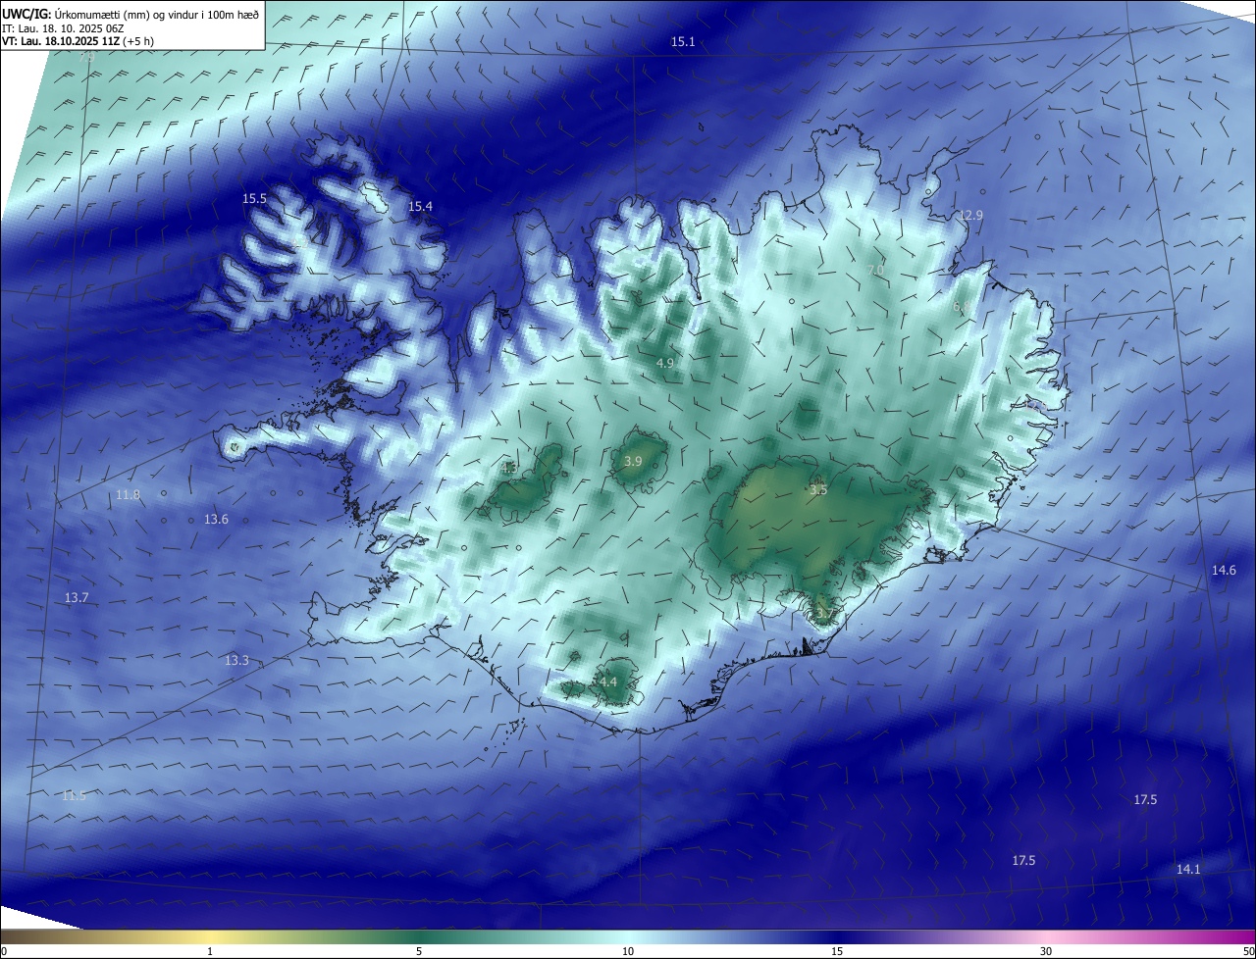The height and width of the screenshot is (959, 1256).
Task: Click the 13.7 value on the map
Action: click(77, 597)
